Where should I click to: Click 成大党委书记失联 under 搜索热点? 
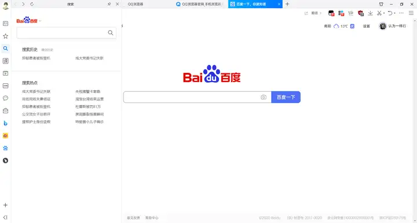pyautogui.click(x=36, y=91)
